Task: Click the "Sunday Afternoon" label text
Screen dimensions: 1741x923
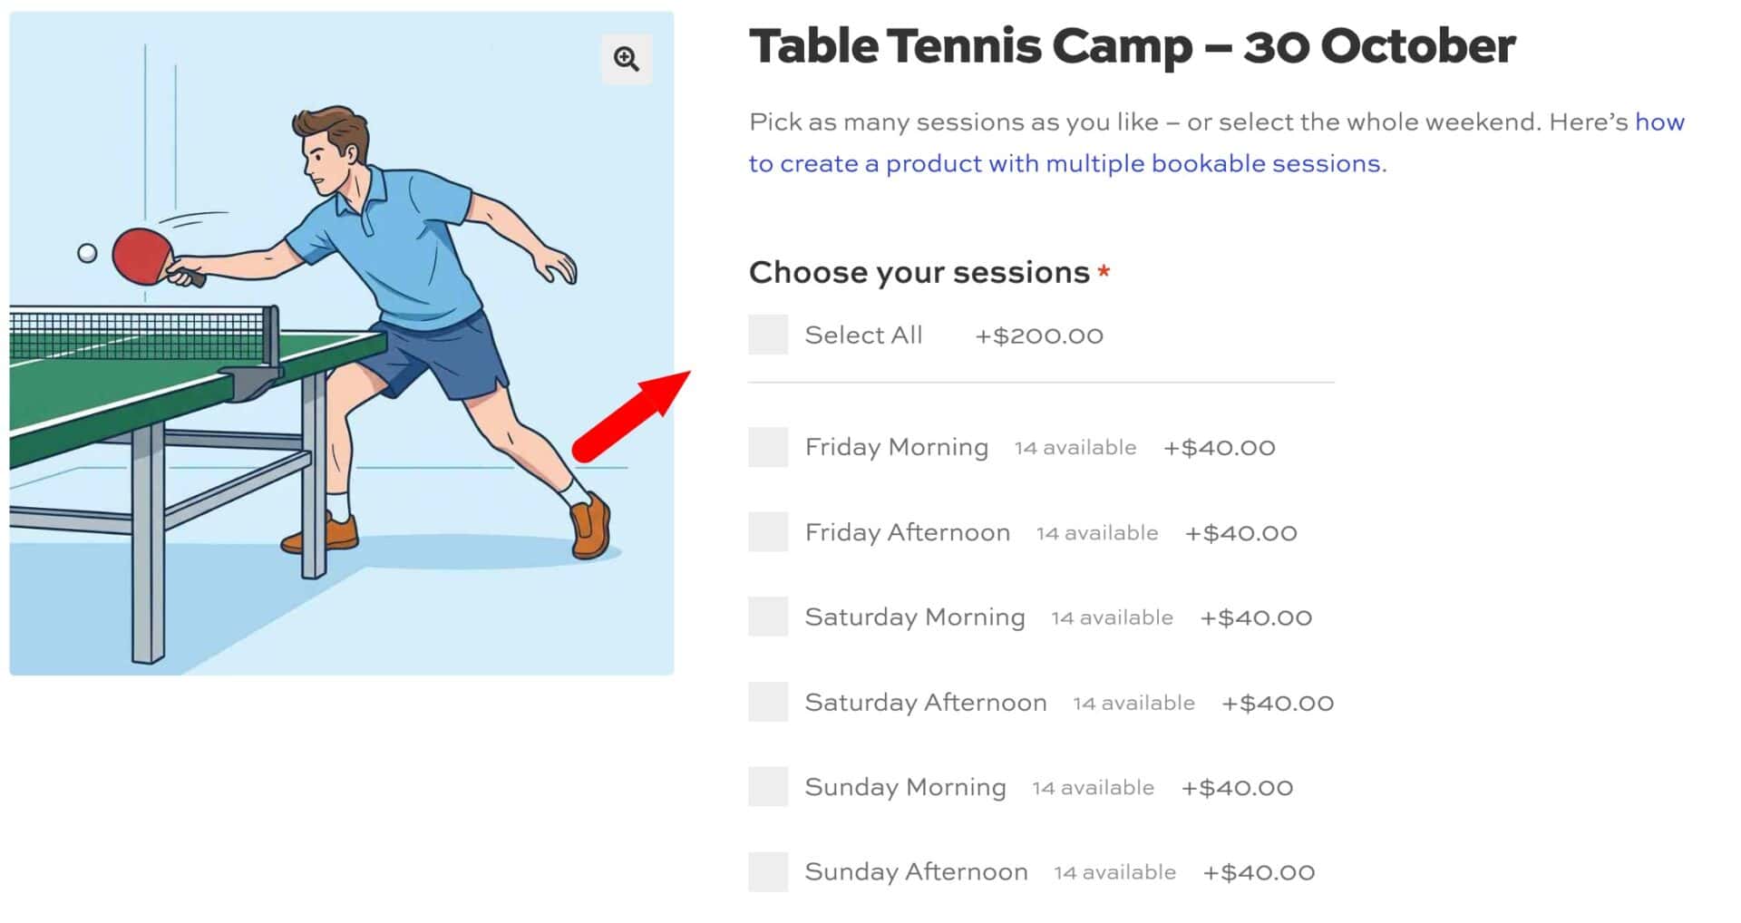Action: pyautogui.click(x=917, y=871)
